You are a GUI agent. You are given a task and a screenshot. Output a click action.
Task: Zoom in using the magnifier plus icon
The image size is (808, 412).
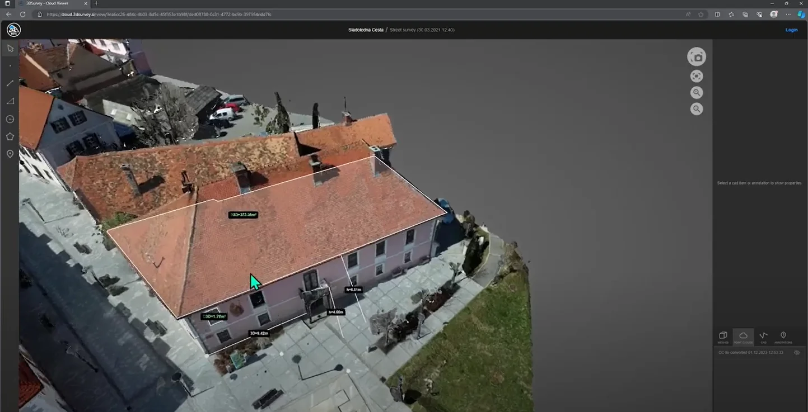point(696,92)
